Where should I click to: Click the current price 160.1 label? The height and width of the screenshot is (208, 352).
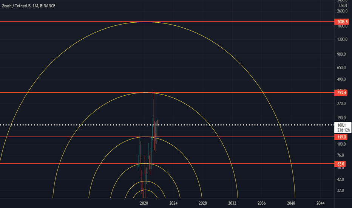pos(343,127)
